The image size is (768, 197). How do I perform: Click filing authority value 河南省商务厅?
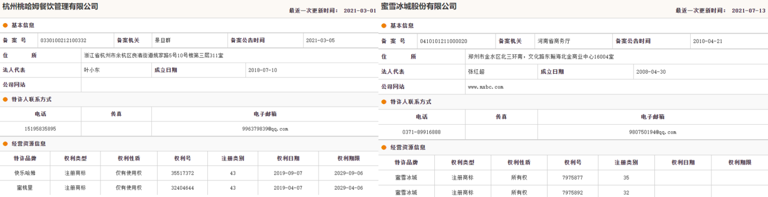click(553, 42)
